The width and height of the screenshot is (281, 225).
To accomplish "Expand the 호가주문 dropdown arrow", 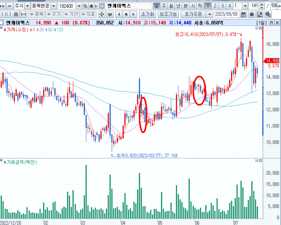I will tap(210, 14).
